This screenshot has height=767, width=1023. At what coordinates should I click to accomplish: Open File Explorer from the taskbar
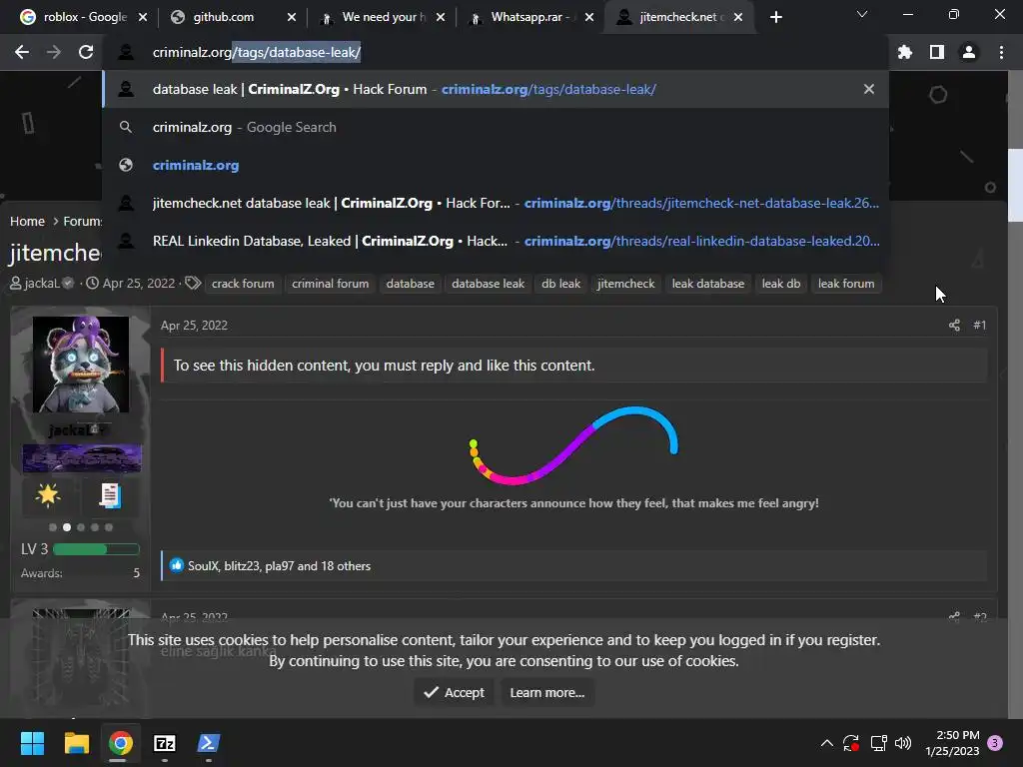(76, 743)
